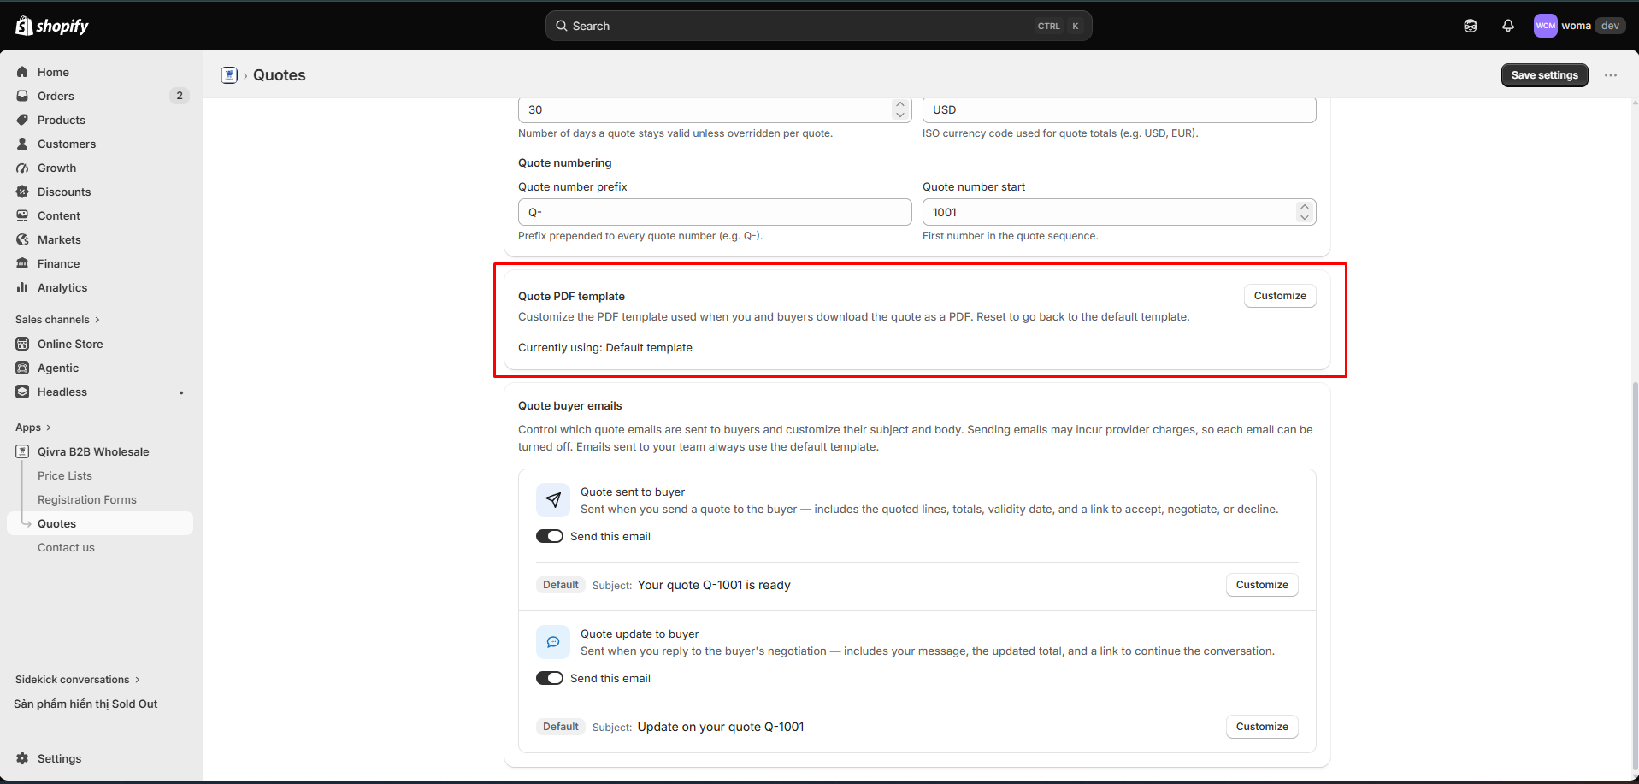Open Contact us menu item
The width and height of the screenshot is (1639, 784).
pyautogui.click(x=66, y=547)
